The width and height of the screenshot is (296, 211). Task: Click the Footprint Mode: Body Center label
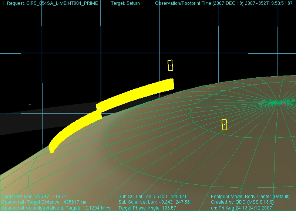(x=250, y=197)
